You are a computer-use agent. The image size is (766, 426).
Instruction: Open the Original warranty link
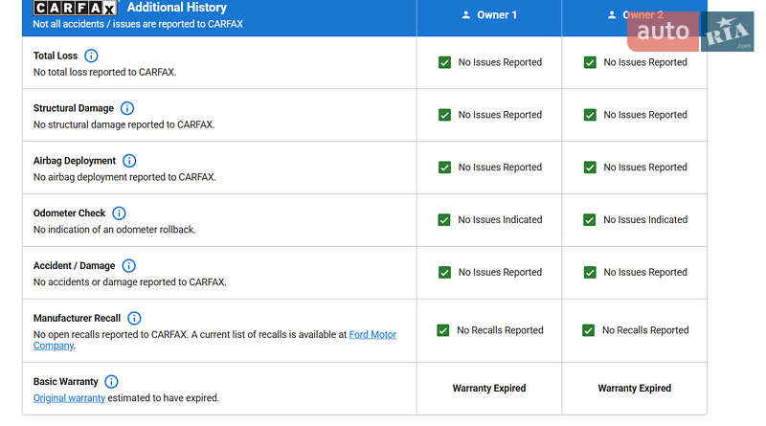[x=69, y=398]
